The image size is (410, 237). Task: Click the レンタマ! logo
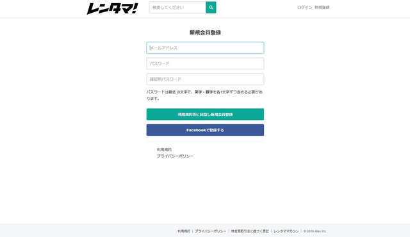click(112, 8)
